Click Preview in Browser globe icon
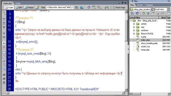 click(82, 7)
